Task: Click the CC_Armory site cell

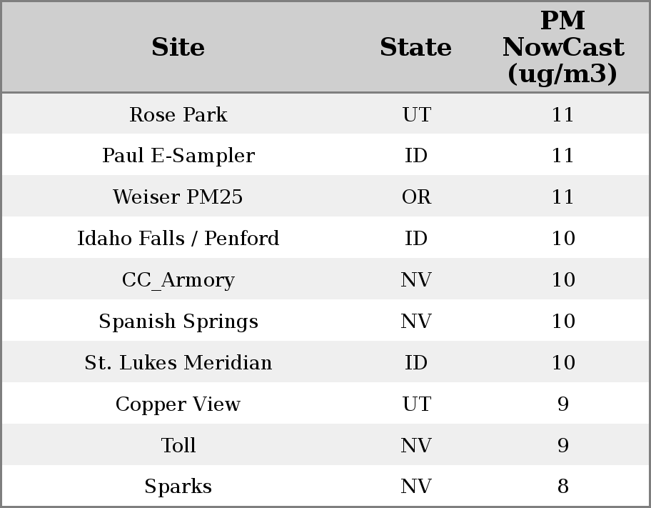Action: coord(178,280)
